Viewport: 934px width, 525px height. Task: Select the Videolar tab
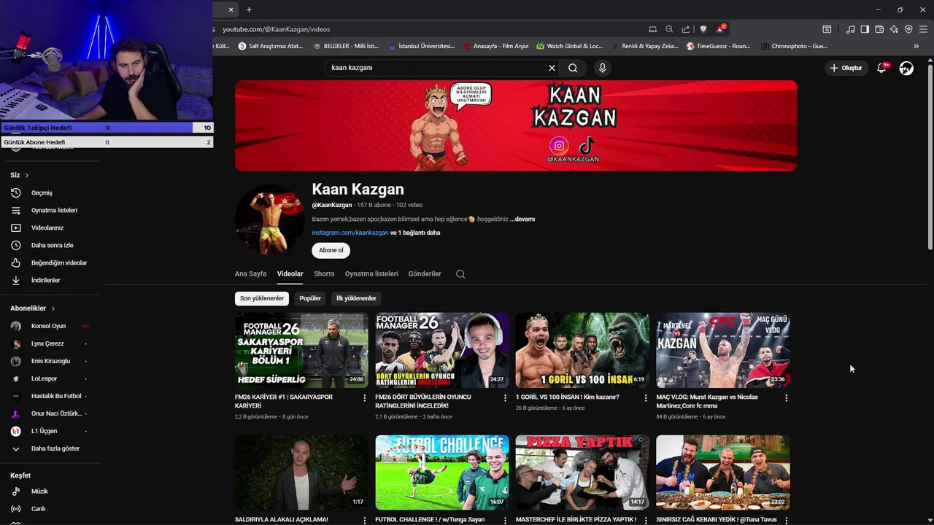click(290, 274)
